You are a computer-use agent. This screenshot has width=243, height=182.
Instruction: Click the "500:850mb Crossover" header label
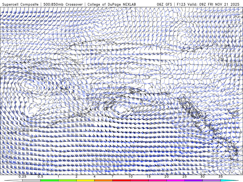[63, 4]
